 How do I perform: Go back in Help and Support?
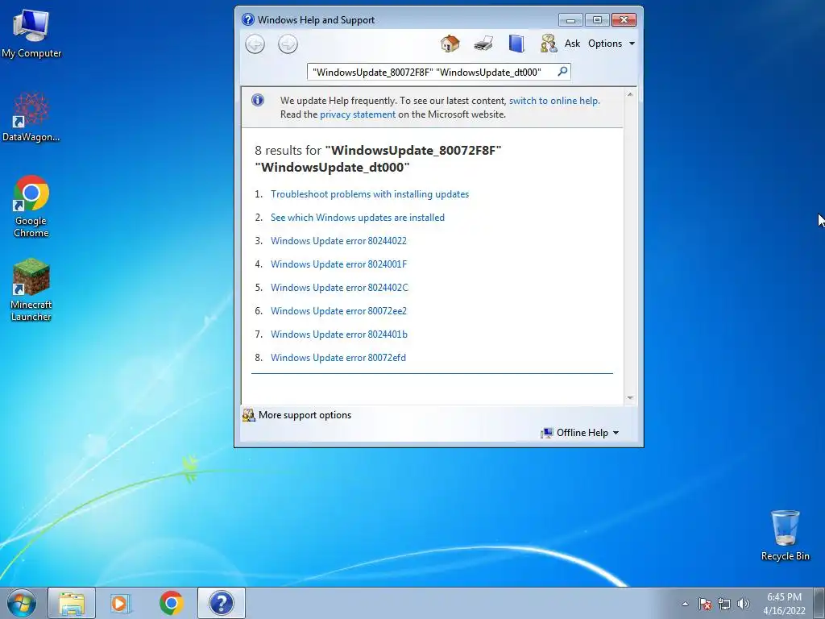tap(255, 44)
